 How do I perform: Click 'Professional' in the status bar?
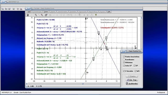point(161,93)
